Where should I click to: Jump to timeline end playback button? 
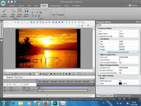(70, 74)
